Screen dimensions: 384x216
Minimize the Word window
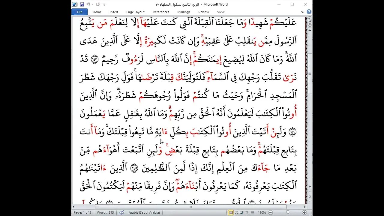(279, 4)
